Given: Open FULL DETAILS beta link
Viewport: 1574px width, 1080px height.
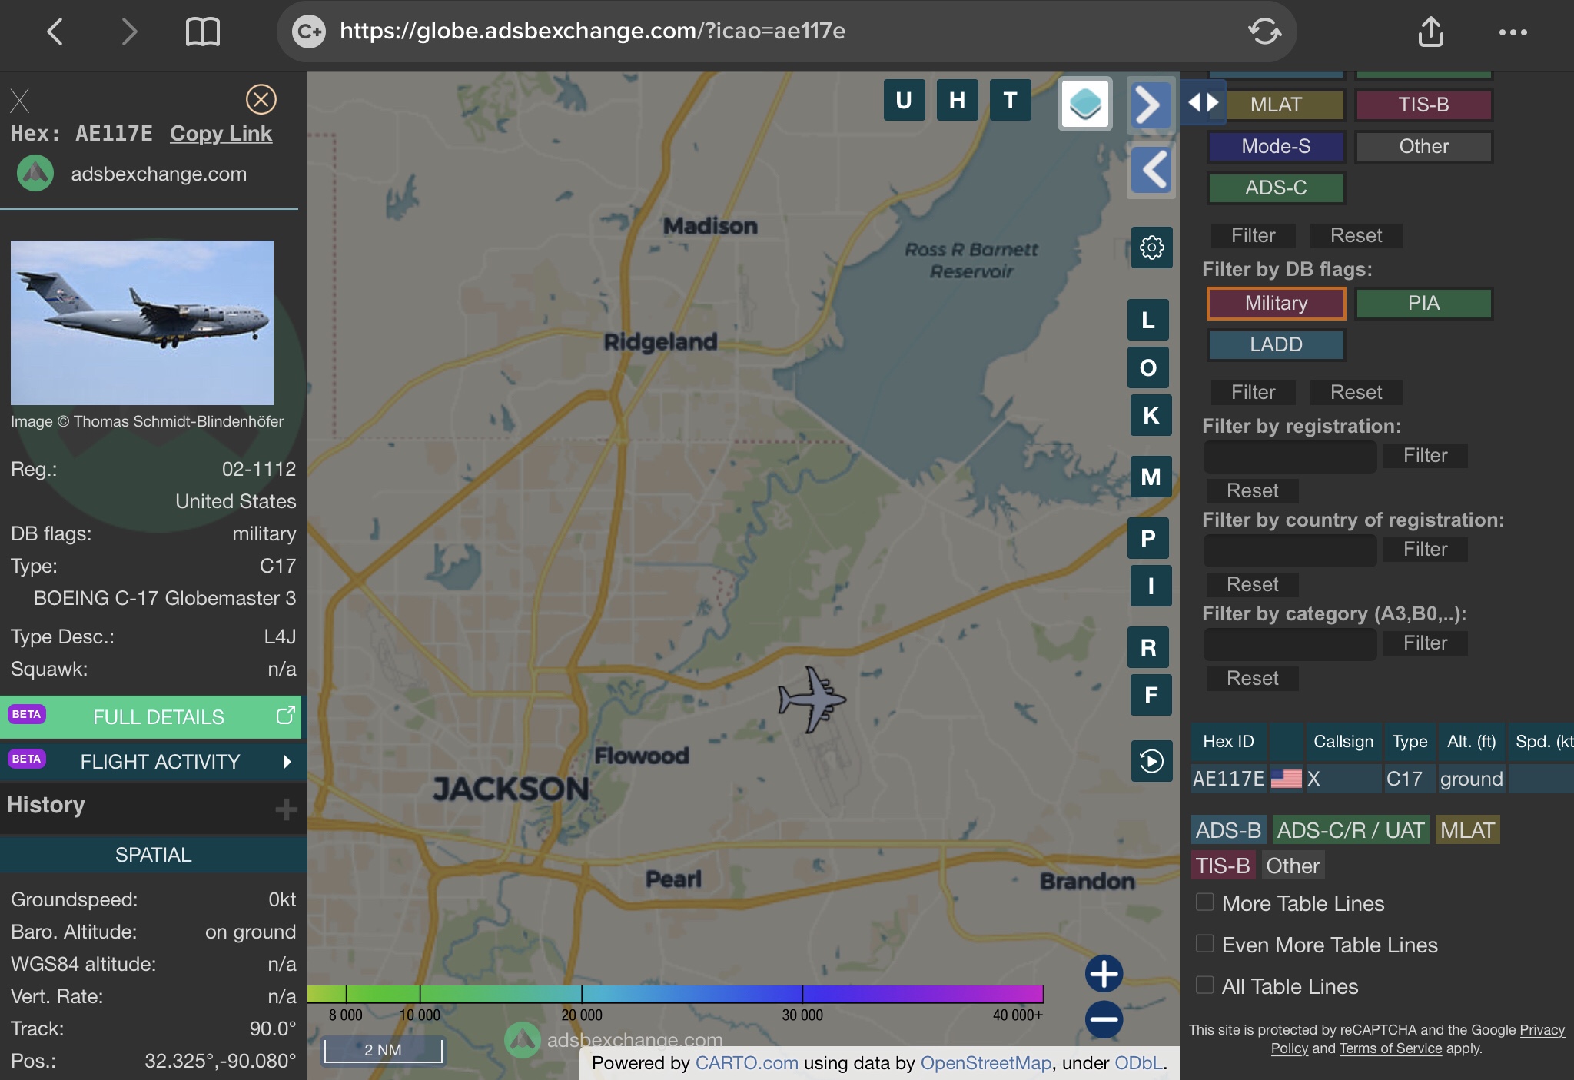Looking at the screenshot, I should coord(151,717).
